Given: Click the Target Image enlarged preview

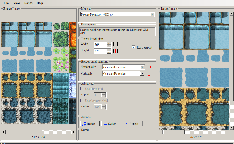Looking at the screenshot, I should pos(194,71).
